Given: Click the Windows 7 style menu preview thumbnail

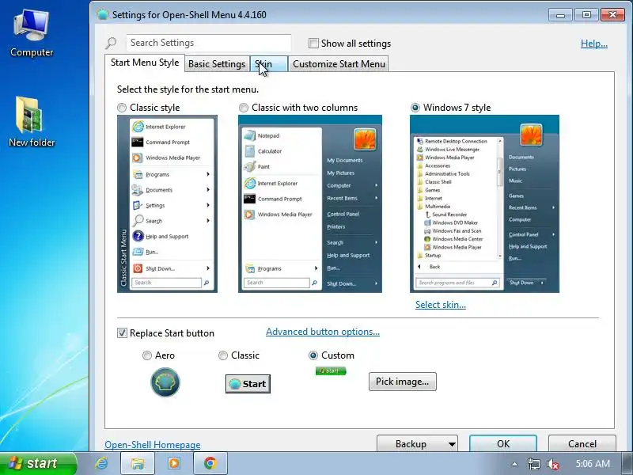Looking at the screenshot, I should [484, 203].
